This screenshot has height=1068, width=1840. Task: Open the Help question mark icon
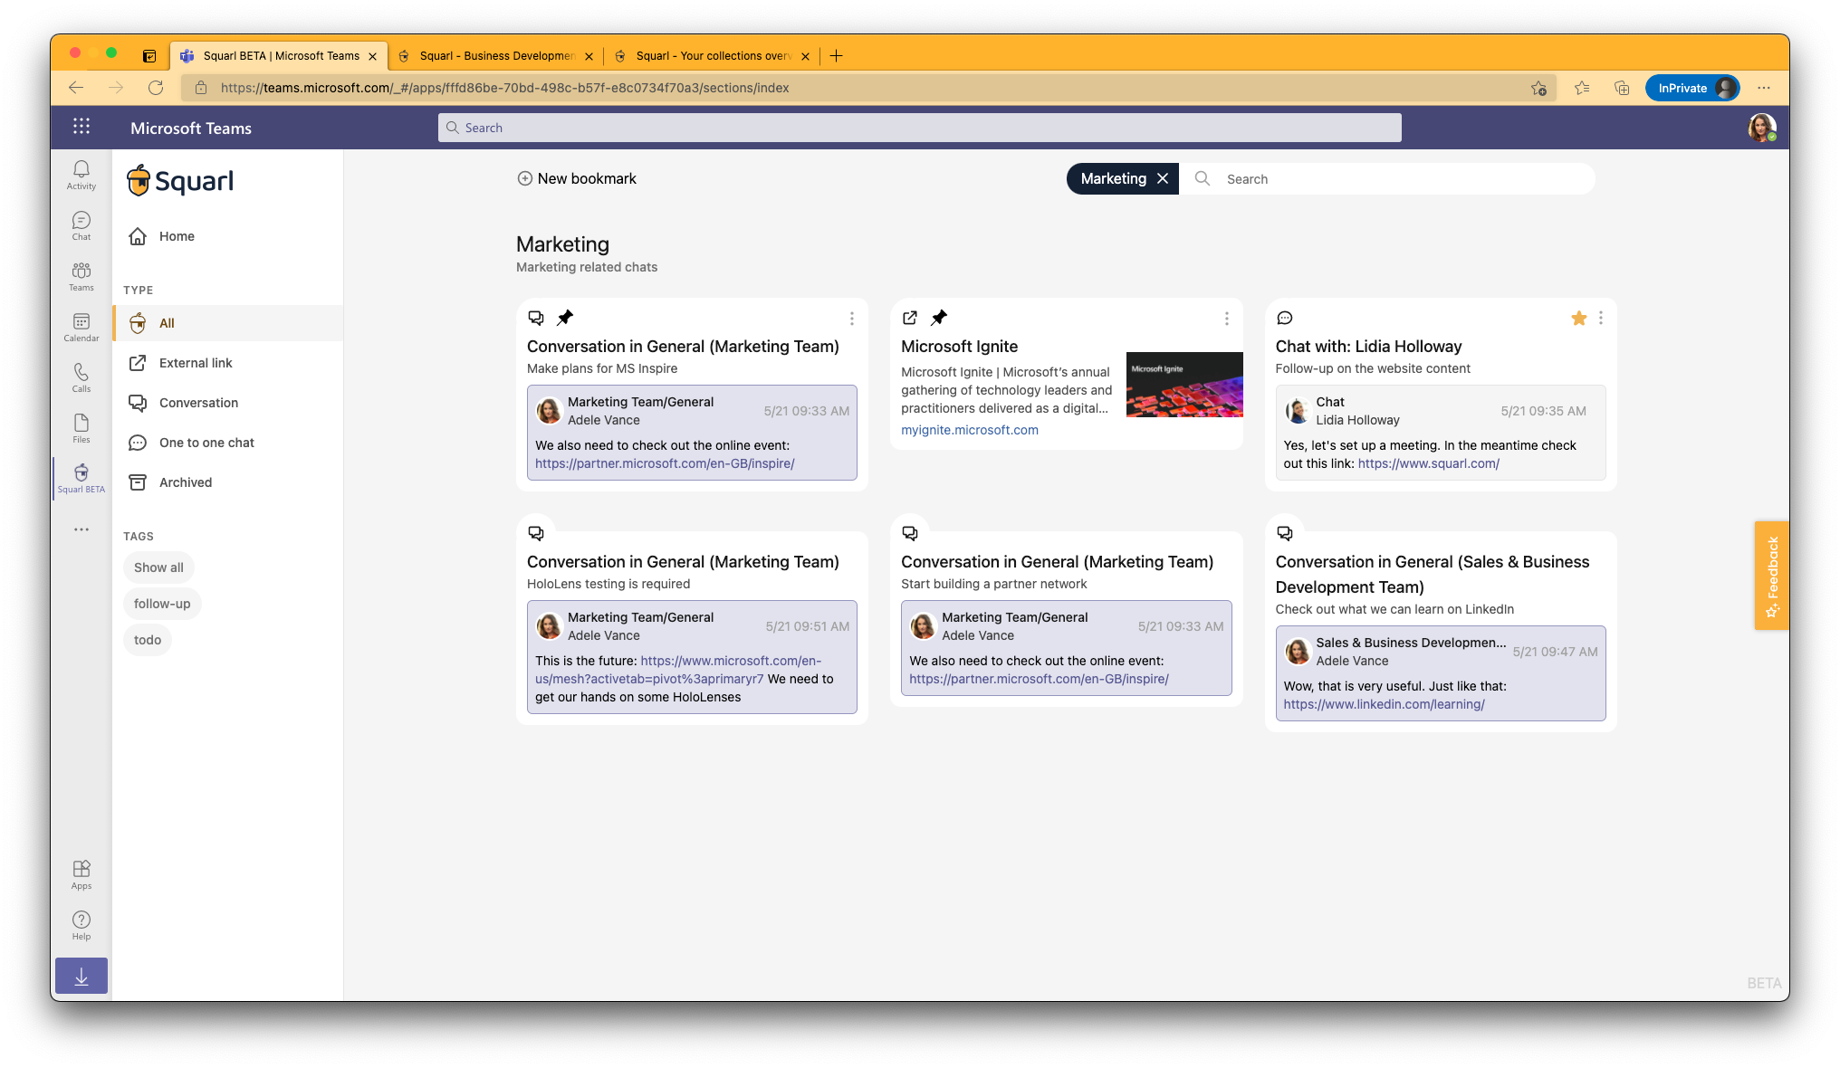(81, 924)
